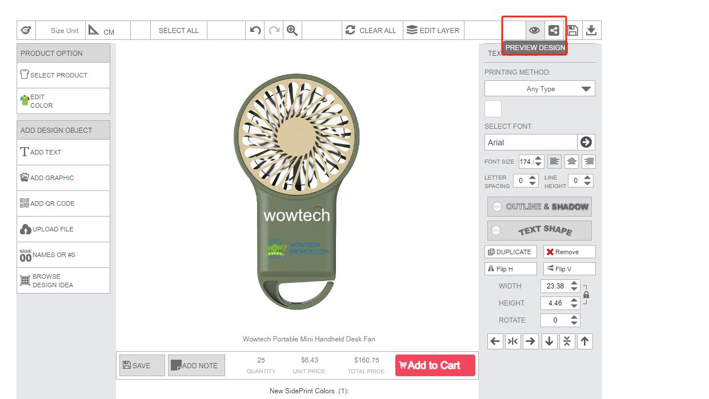Screen dimensions: 709x399
Task: Click the Add to Cart button
Action: [x=435, y=366]
